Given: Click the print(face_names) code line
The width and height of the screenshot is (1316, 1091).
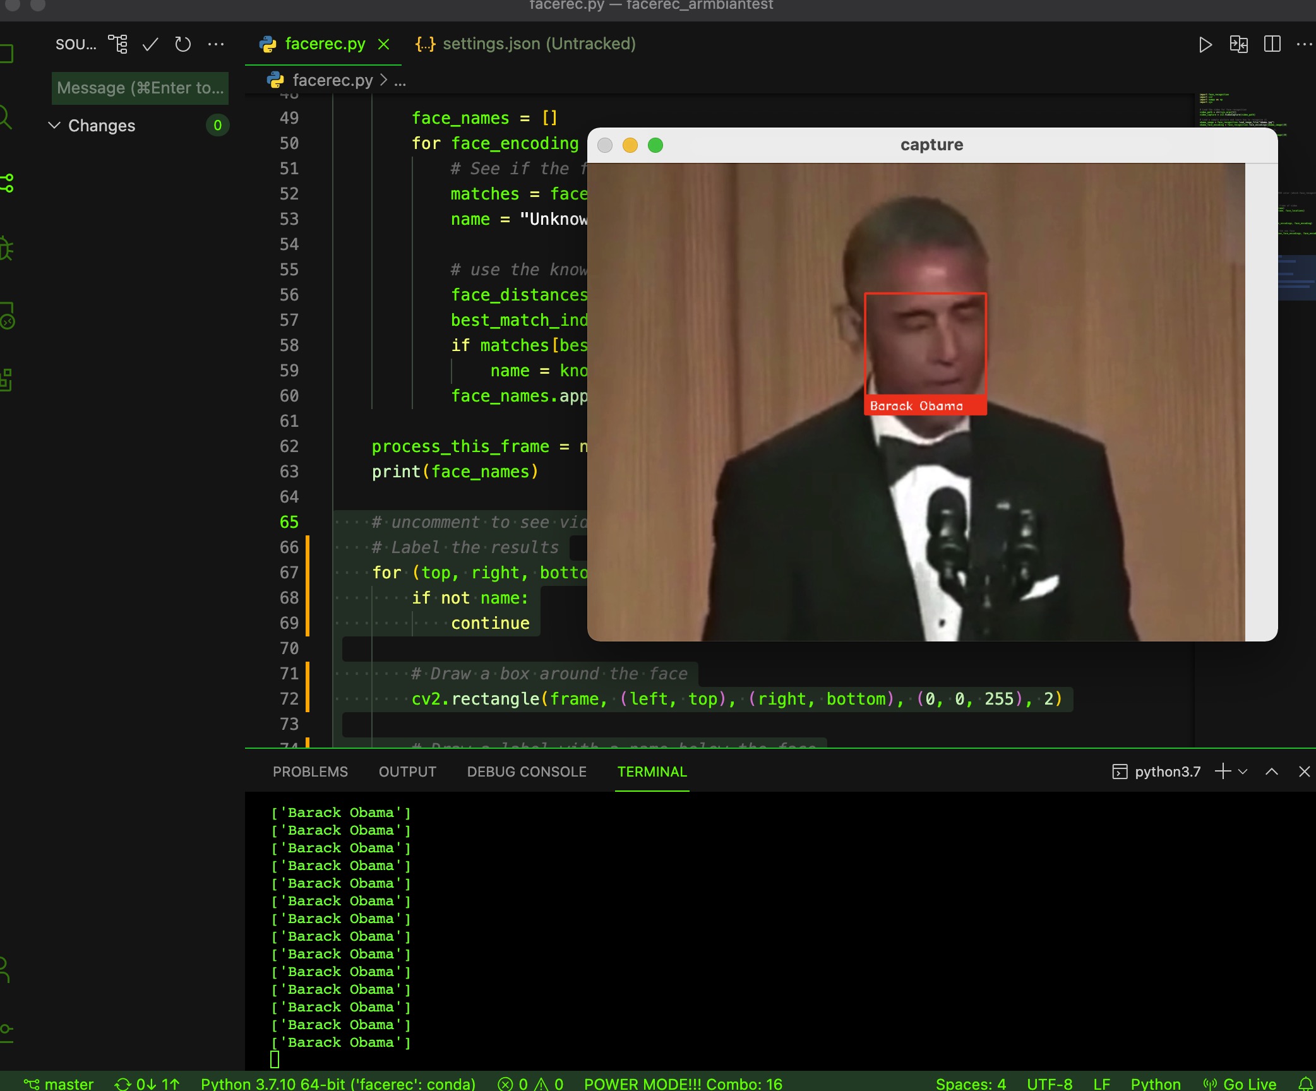Looking at the screenshot, I should (455, 472).
